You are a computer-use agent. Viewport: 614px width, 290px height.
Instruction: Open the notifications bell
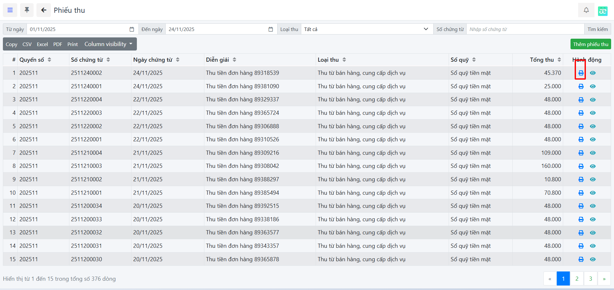(586, 10)
